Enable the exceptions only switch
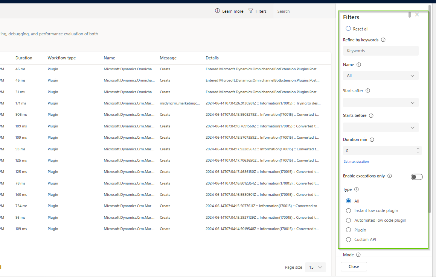The height and width of the screenshot is (277, 436). point(416,176)
